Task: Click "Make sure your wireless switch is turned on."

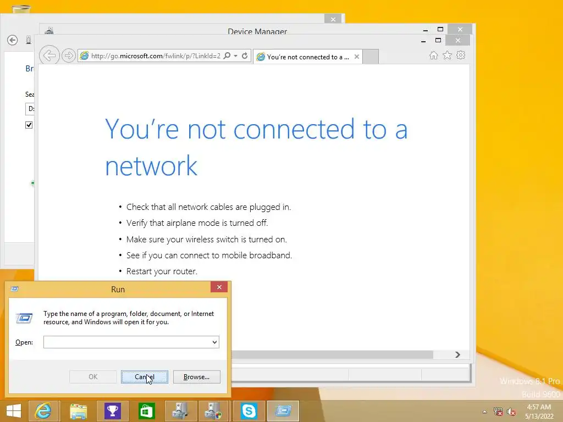Action: [207, 240]
